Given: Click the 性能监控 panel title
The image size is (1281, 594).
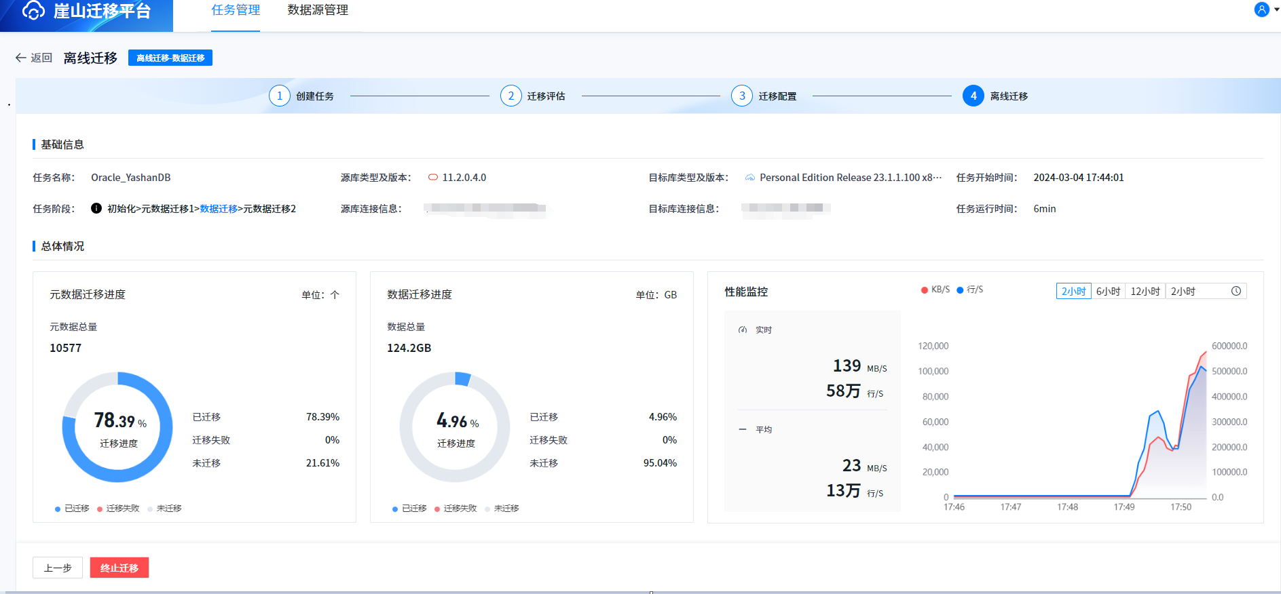Looking at the screenshot, I should coord(747,292).
